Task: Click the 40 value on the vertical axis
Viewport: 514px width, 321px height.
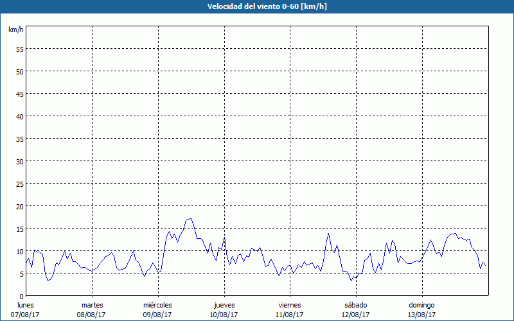Action: [x=19, y=116]
